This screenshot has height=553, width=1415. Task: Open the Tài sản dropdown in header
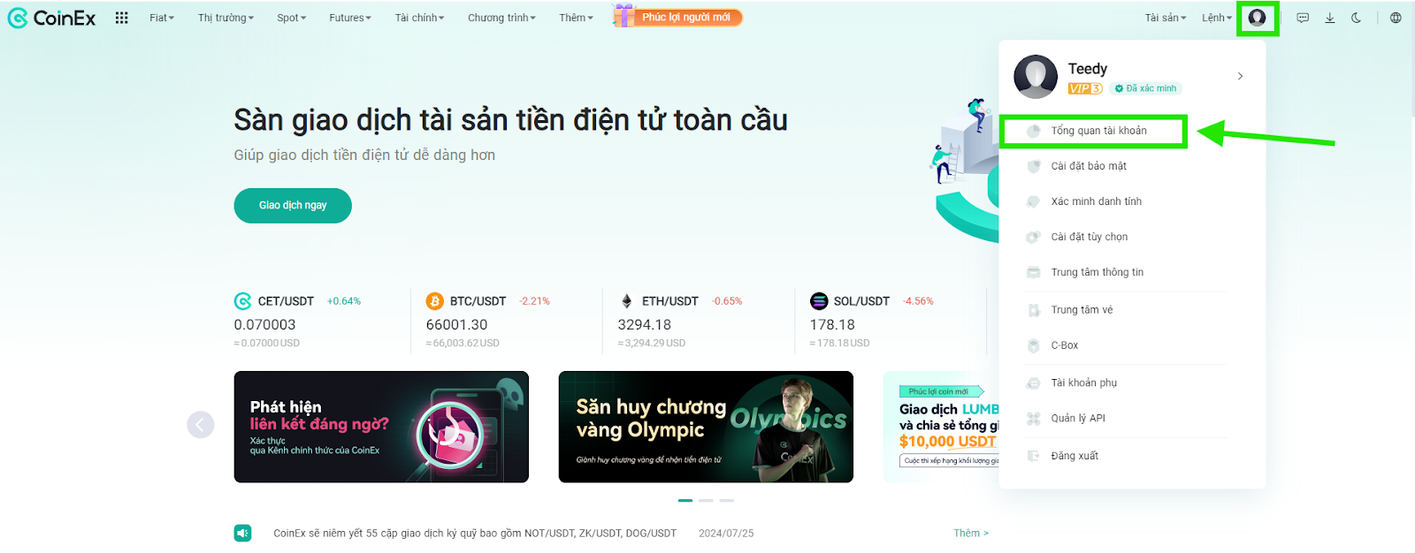1166,18
